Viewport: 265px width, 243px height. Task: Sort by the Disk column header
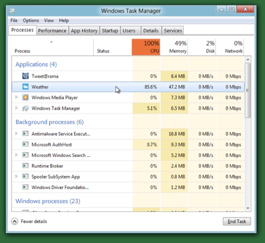202,47
